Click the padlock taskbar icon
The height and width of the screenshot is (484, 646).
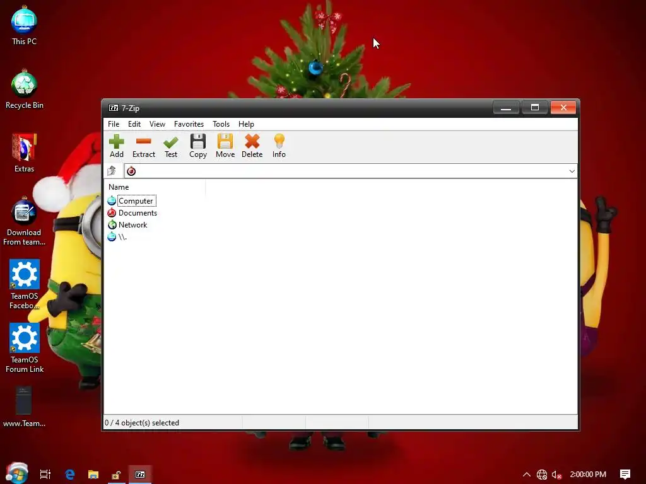tap(116, 475)
